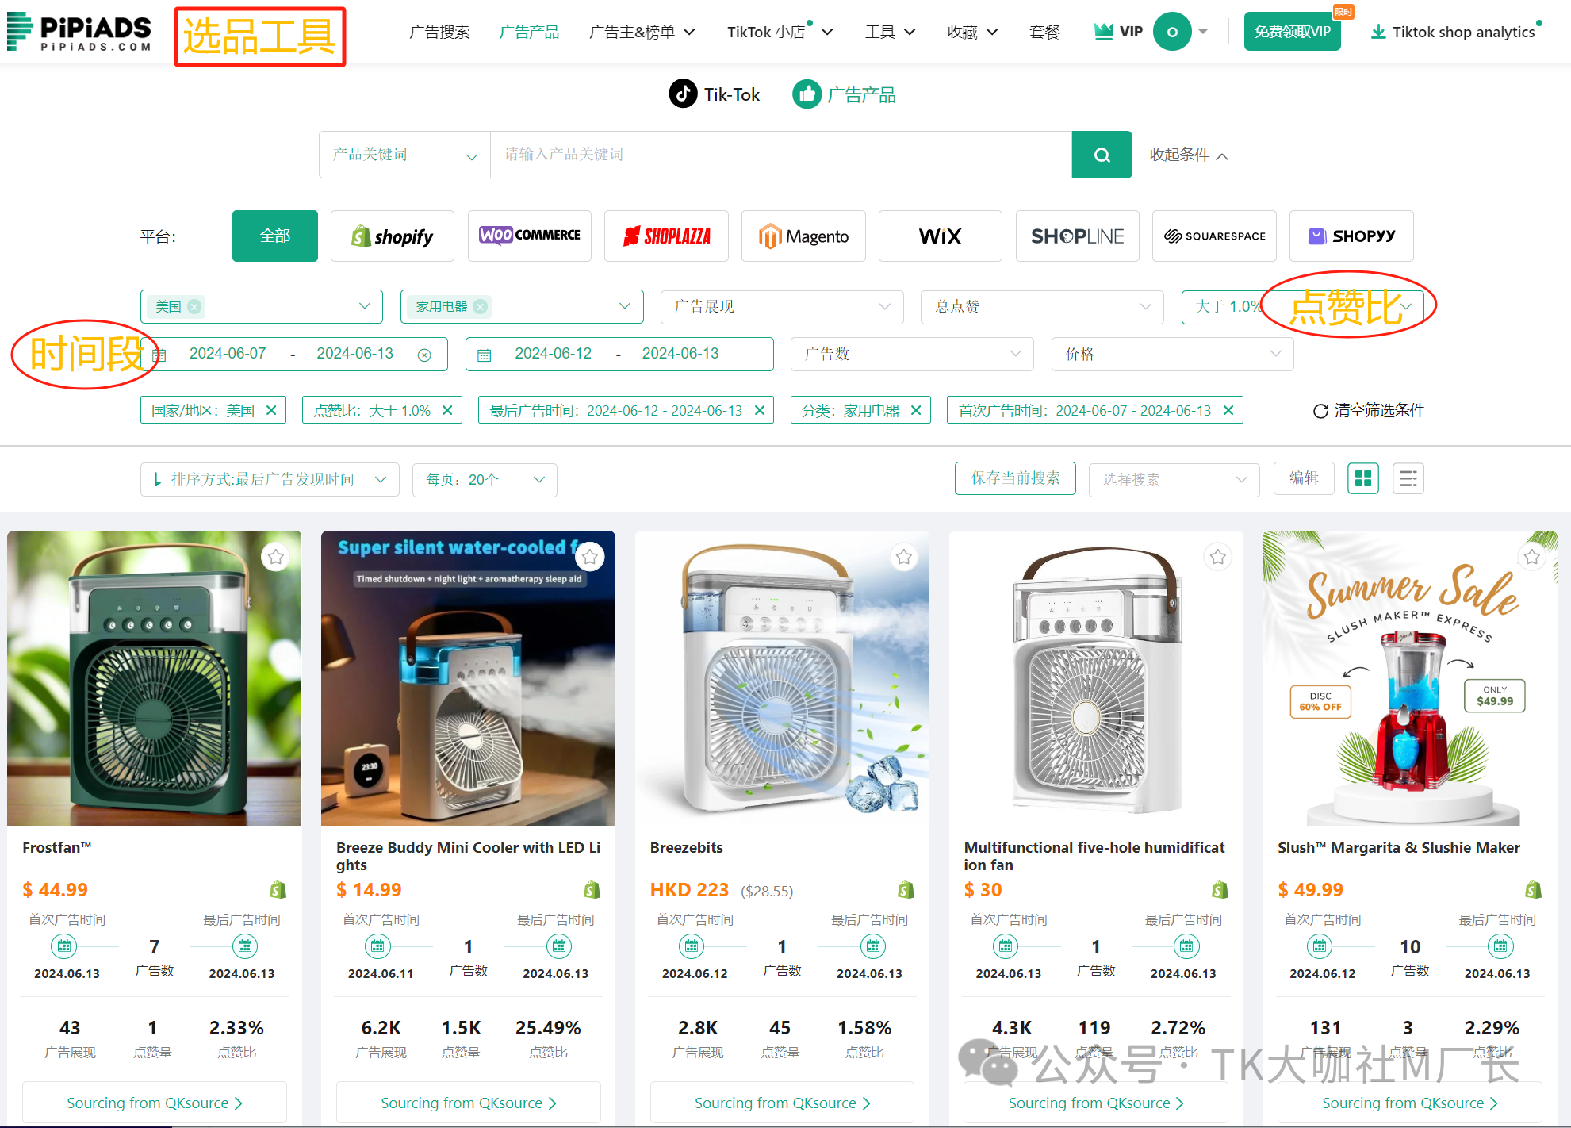
Task: Remove the 点赞比 大于 1.0% filter chip
Action: [x=447, y=410]
